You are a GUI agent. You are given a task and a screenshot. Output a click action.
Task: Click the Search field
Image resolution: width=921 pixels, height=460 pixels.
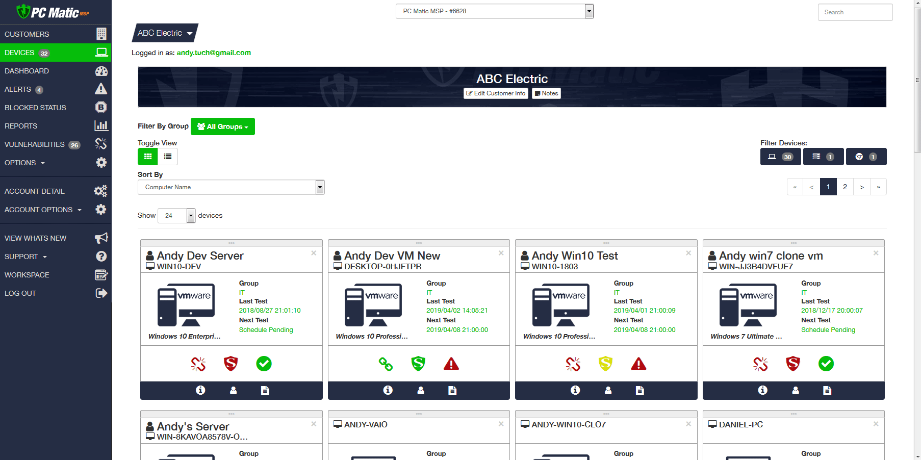click(x=855, y=12)
